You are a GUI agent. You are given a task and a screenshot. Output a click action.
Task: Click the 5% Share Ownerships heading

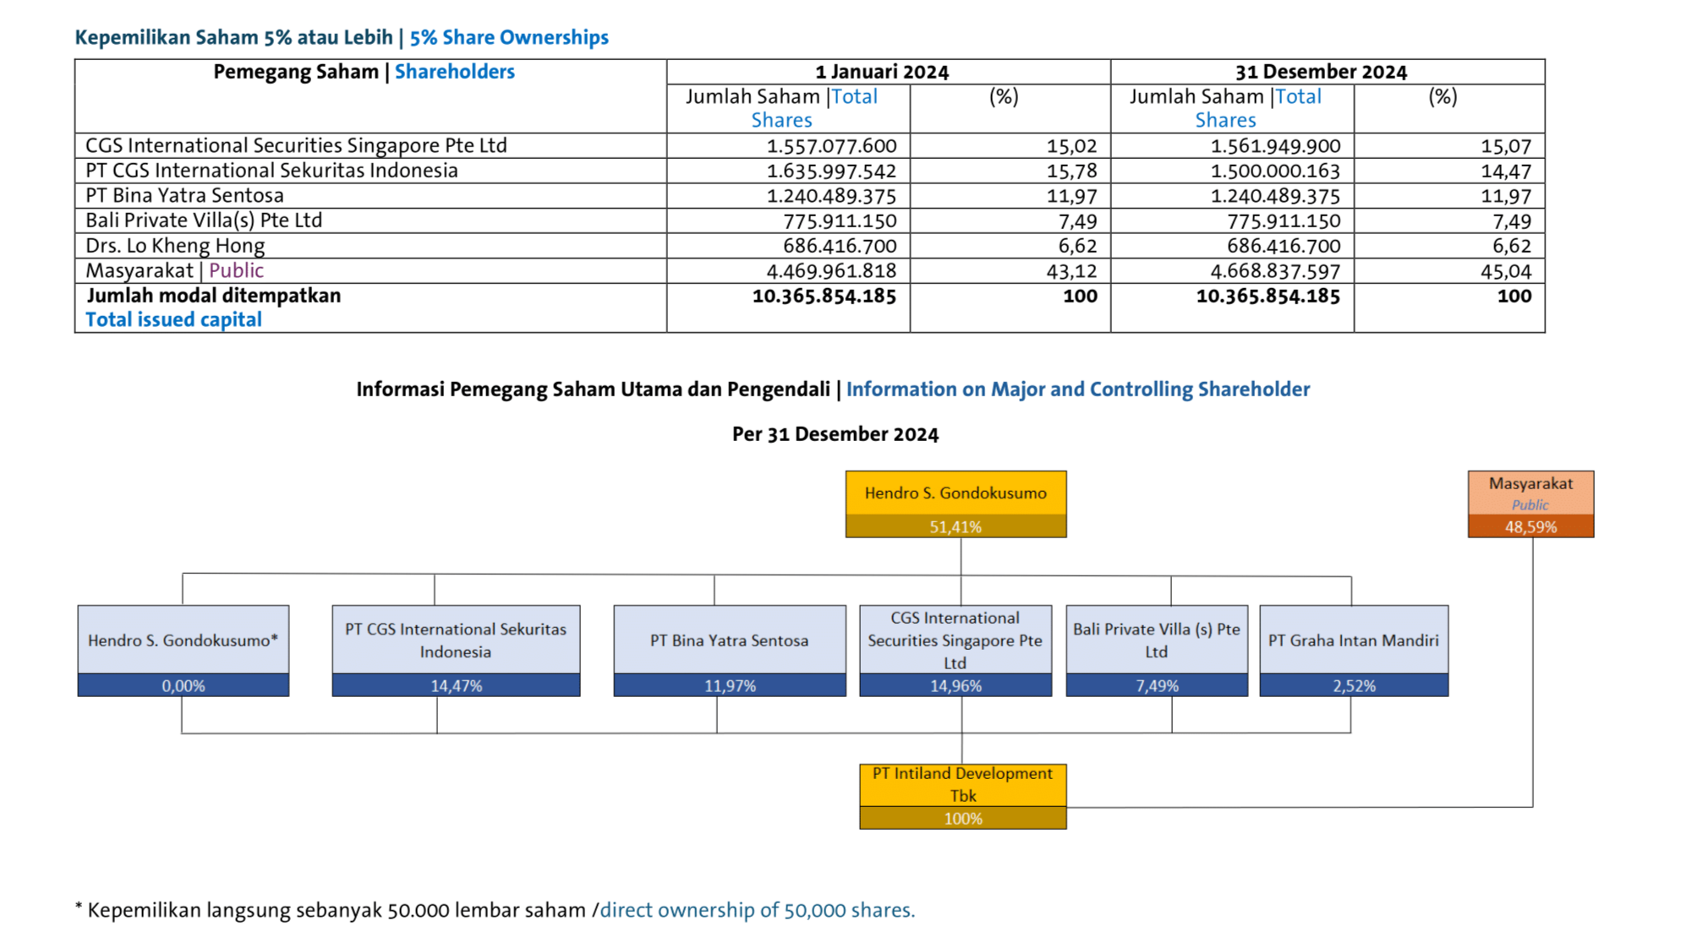pos(509,37)
